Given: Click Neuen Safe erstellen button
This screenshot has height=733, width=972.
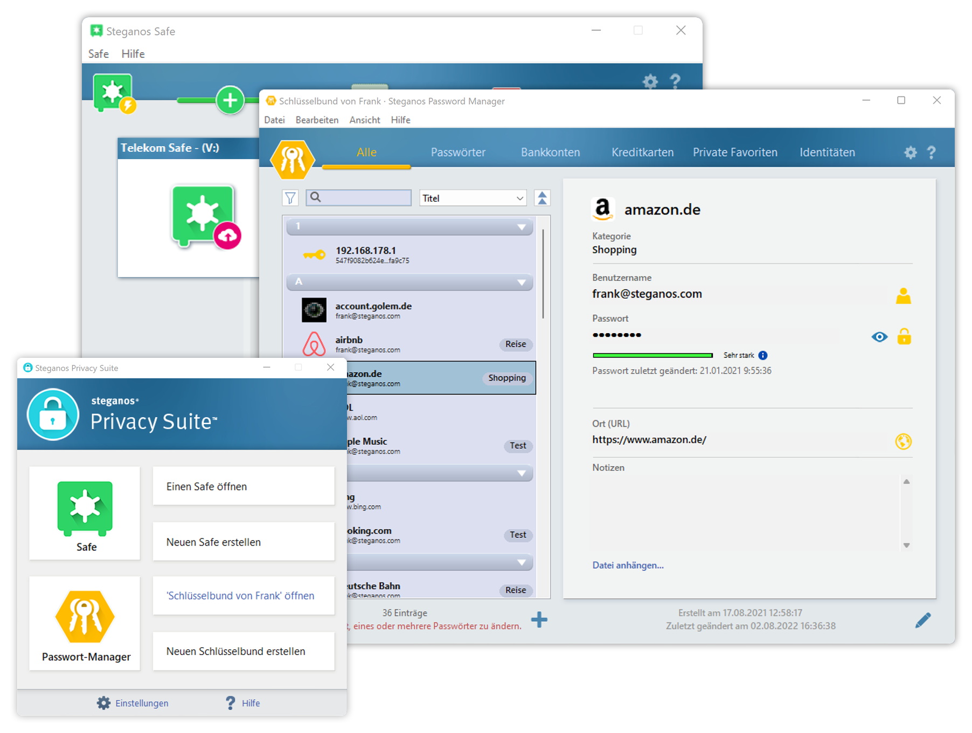Looking at the screenshot, I should coord(244,542).
